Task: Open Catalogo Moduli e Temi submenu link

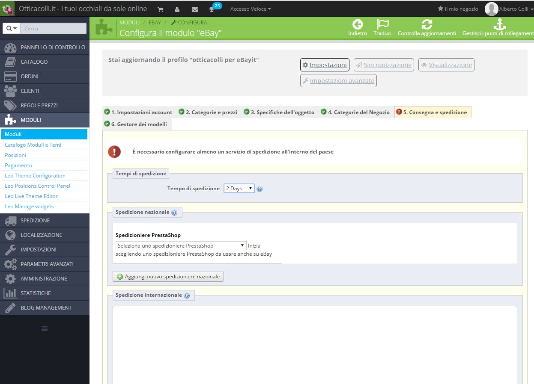Action: (x=33, y=145)
